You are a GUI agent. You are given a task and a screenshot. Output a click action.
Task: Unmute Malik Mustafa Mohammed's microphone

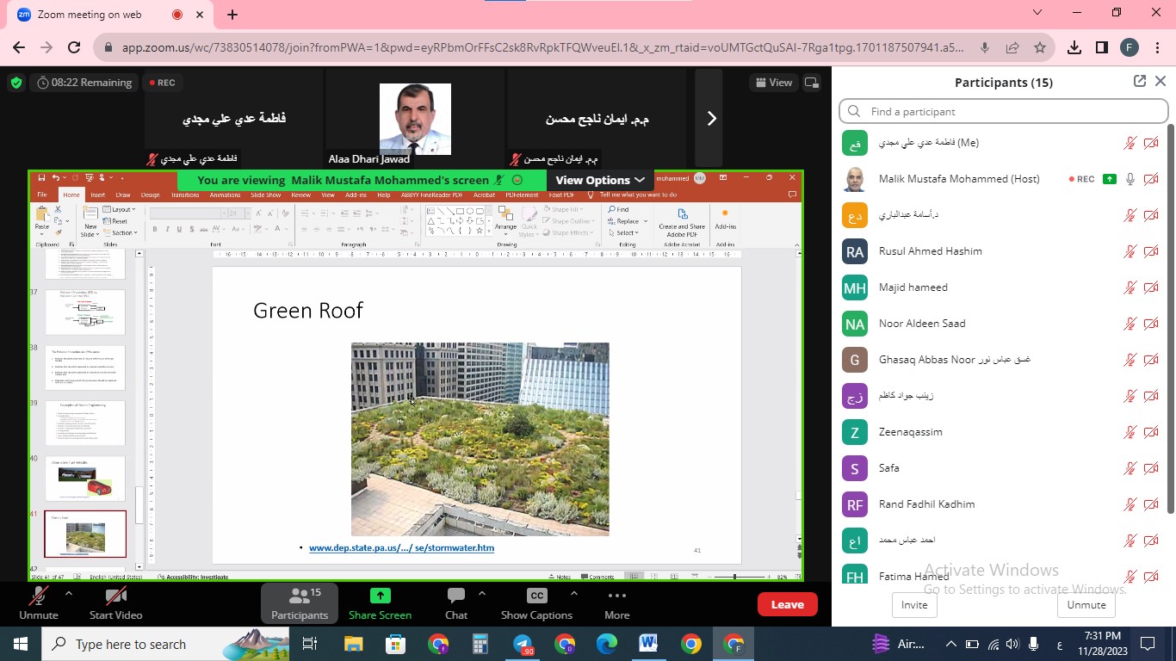[1130, 179]
